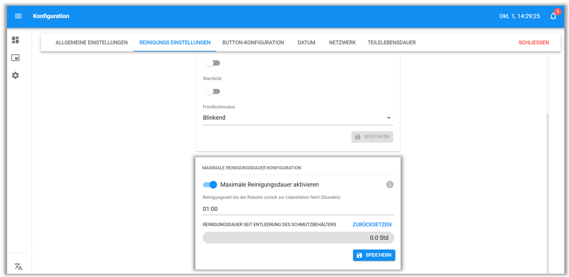Click the 0.0 Std progress bar
The height and width of the screenshot is (277, 569).
[x=298, y=238]
